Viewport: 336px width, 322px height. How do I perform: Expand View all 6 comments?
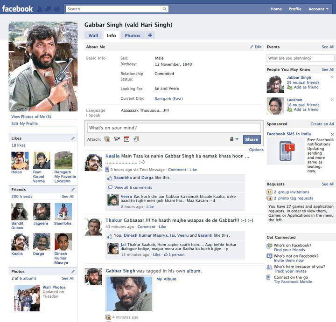coord(133,187)
